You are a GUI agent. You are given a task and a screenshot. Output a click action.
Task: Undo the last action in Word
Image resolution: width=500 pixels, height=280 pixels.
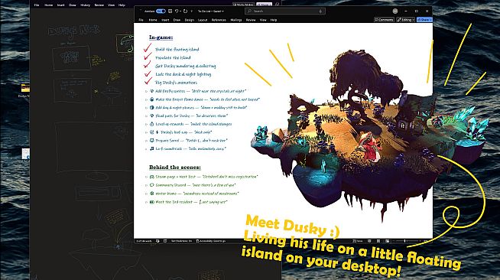click(x=177, y=11)
